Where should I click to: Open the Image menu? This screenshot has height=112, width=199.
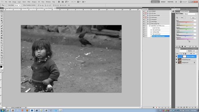point(14,2)
